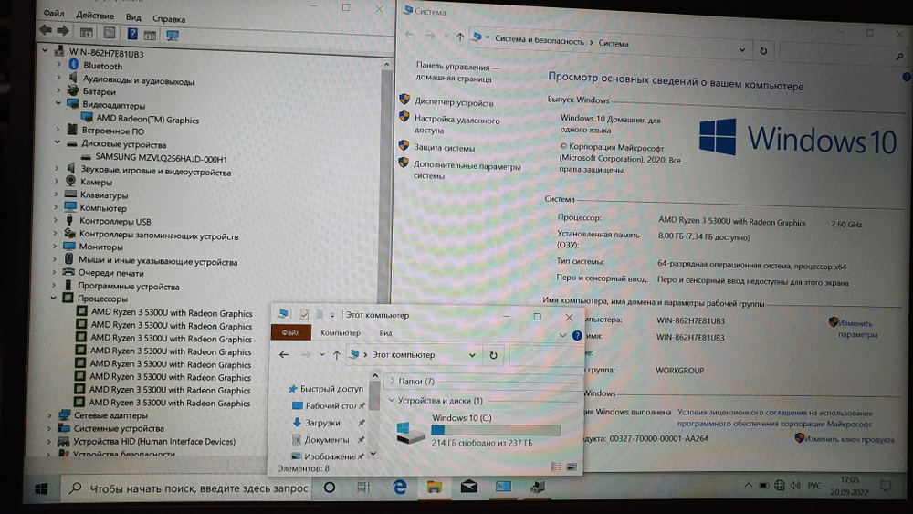Click up arrow in System window navigation
Image resolution: width=913 pixels, height=514 pixels.
tap(460, 37)
